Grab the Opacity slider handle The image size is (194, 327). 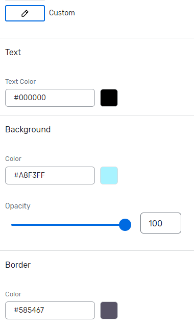[x=125, y=225]
